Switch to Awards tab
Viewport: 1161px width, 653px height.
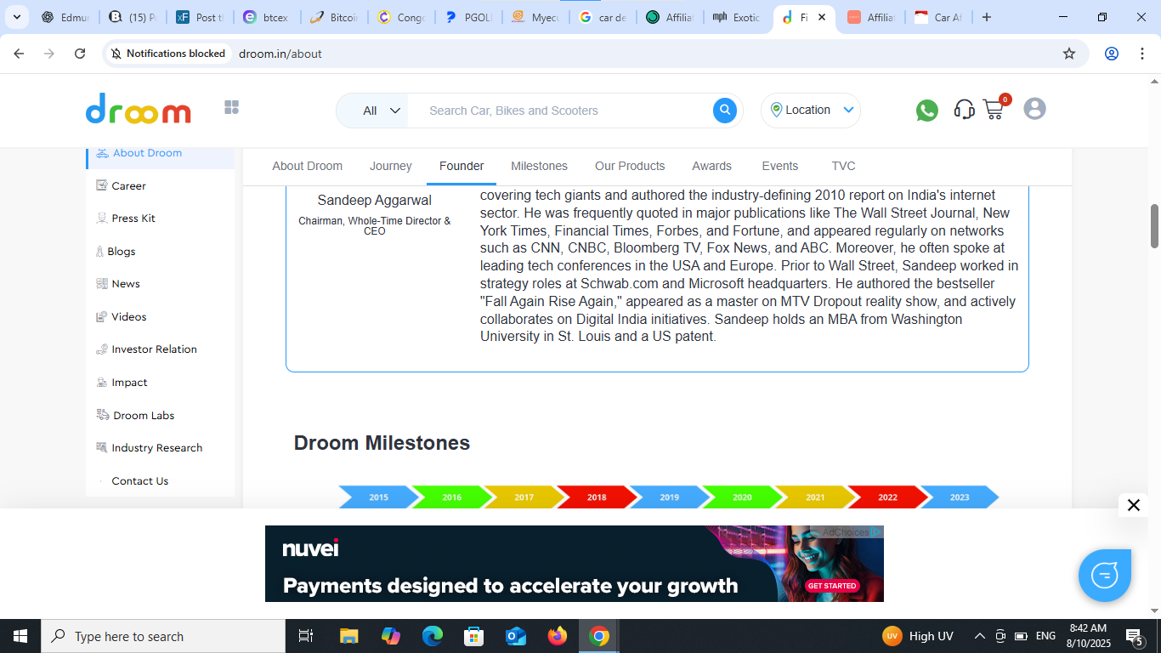(x=711, y=166)
